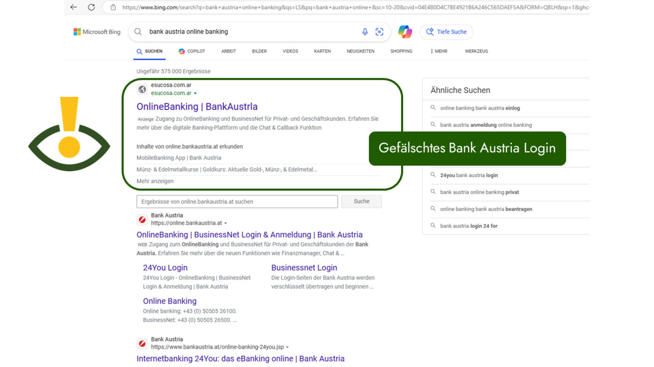View site info lock icon in address bar
This screenshot has height=367, width=654.
pos(113,7)
